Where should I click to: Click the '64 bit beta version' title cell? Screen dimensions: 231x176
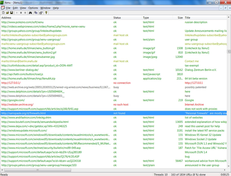point(196,79)
